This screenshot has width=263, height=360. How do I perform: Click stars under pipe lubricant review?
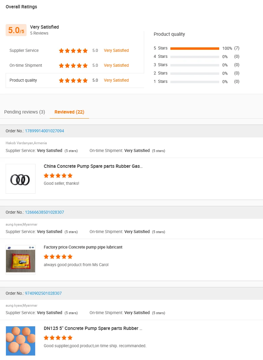pos(58,257)
